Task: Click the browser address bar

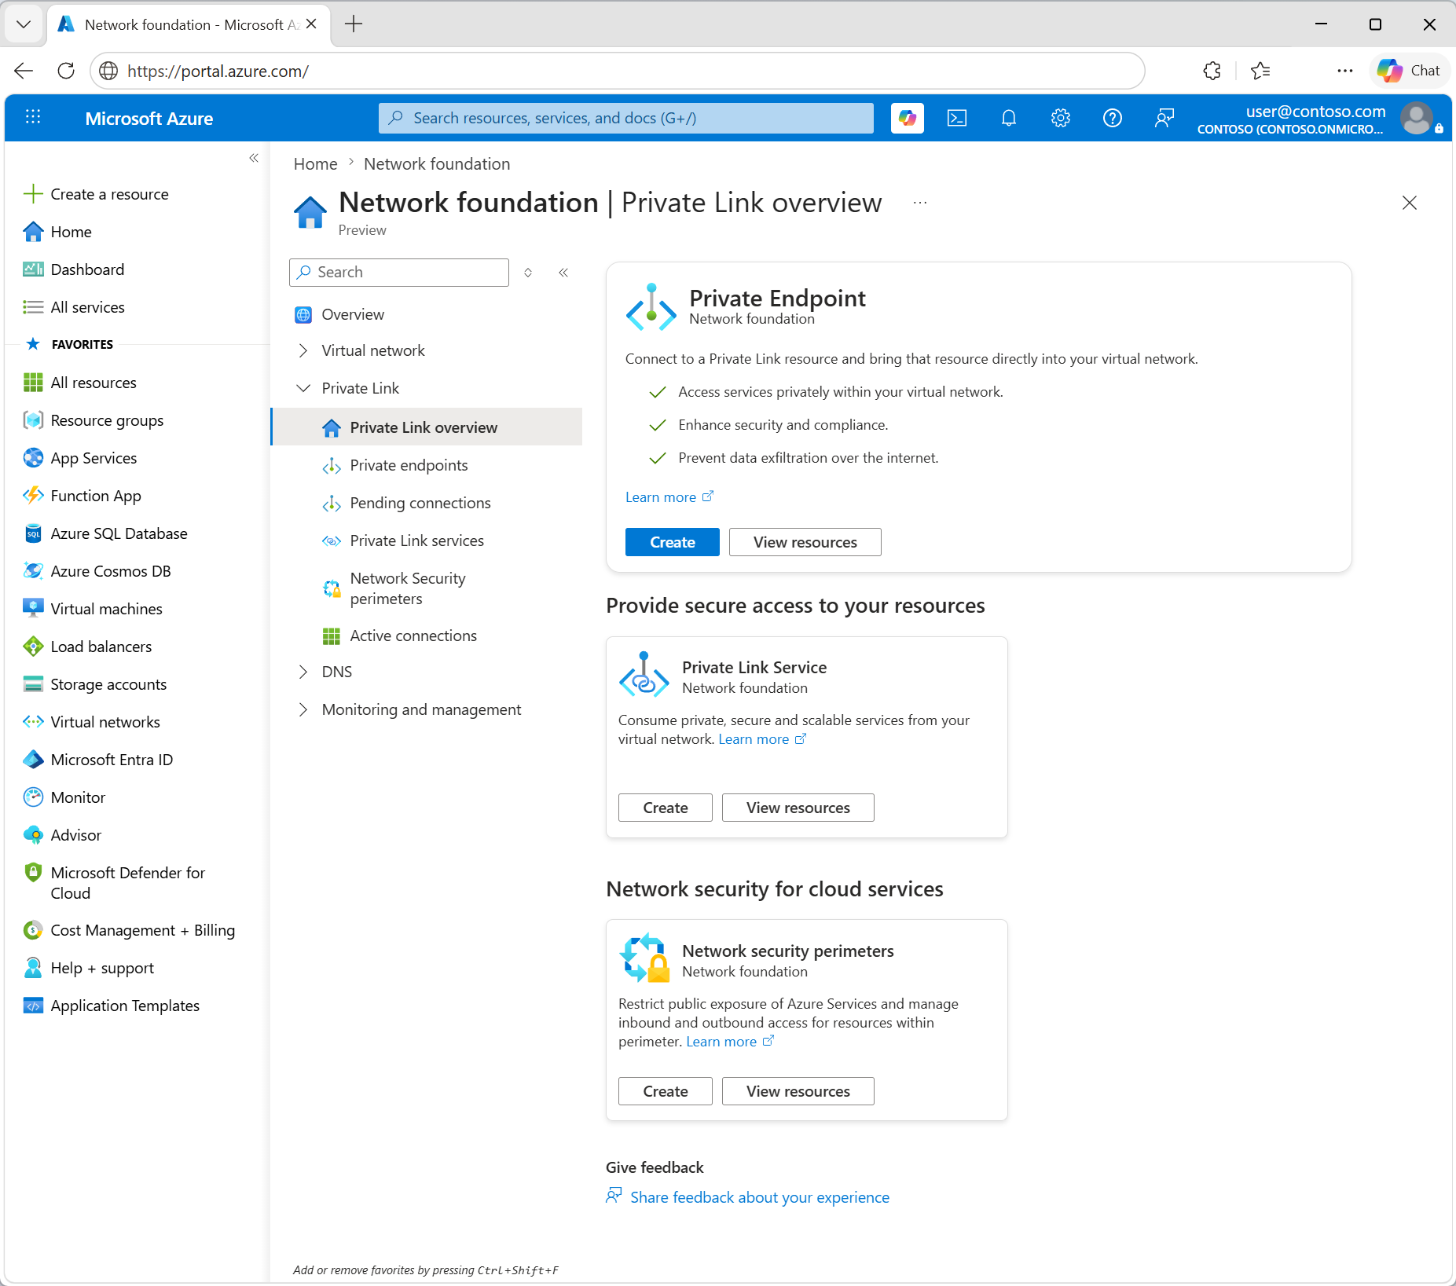Action: tap(618, 71)
